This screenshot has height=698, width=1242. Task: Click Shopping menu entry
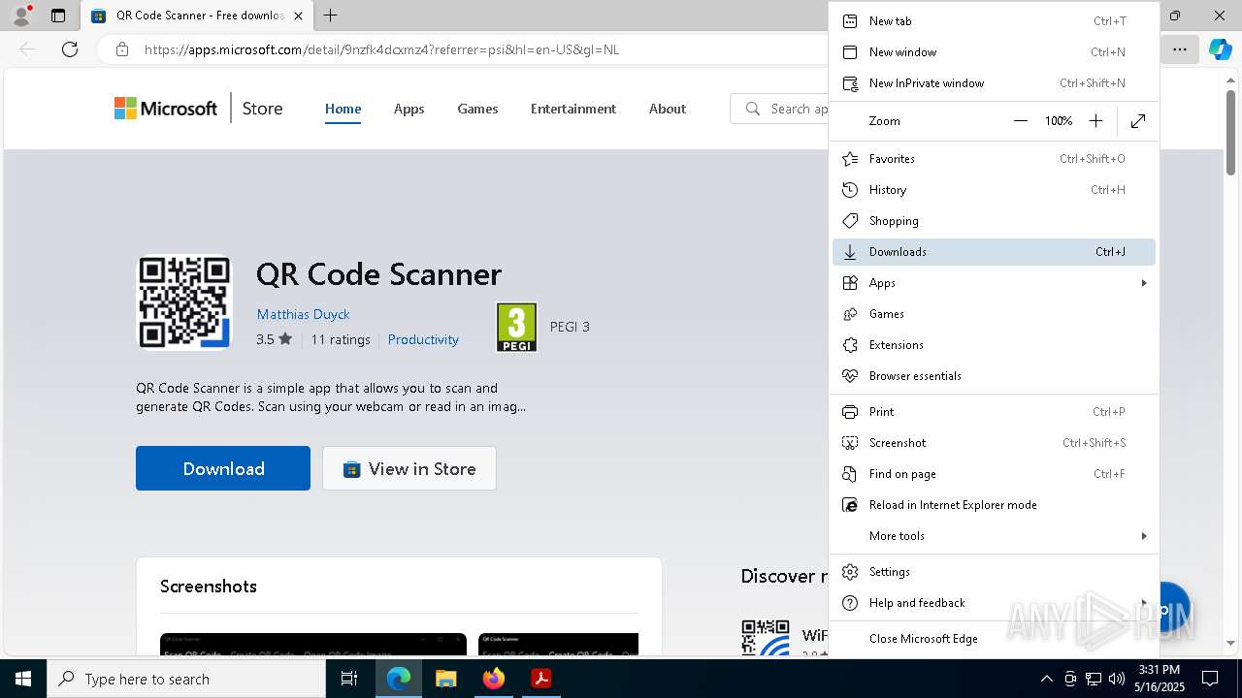point(994,221)
